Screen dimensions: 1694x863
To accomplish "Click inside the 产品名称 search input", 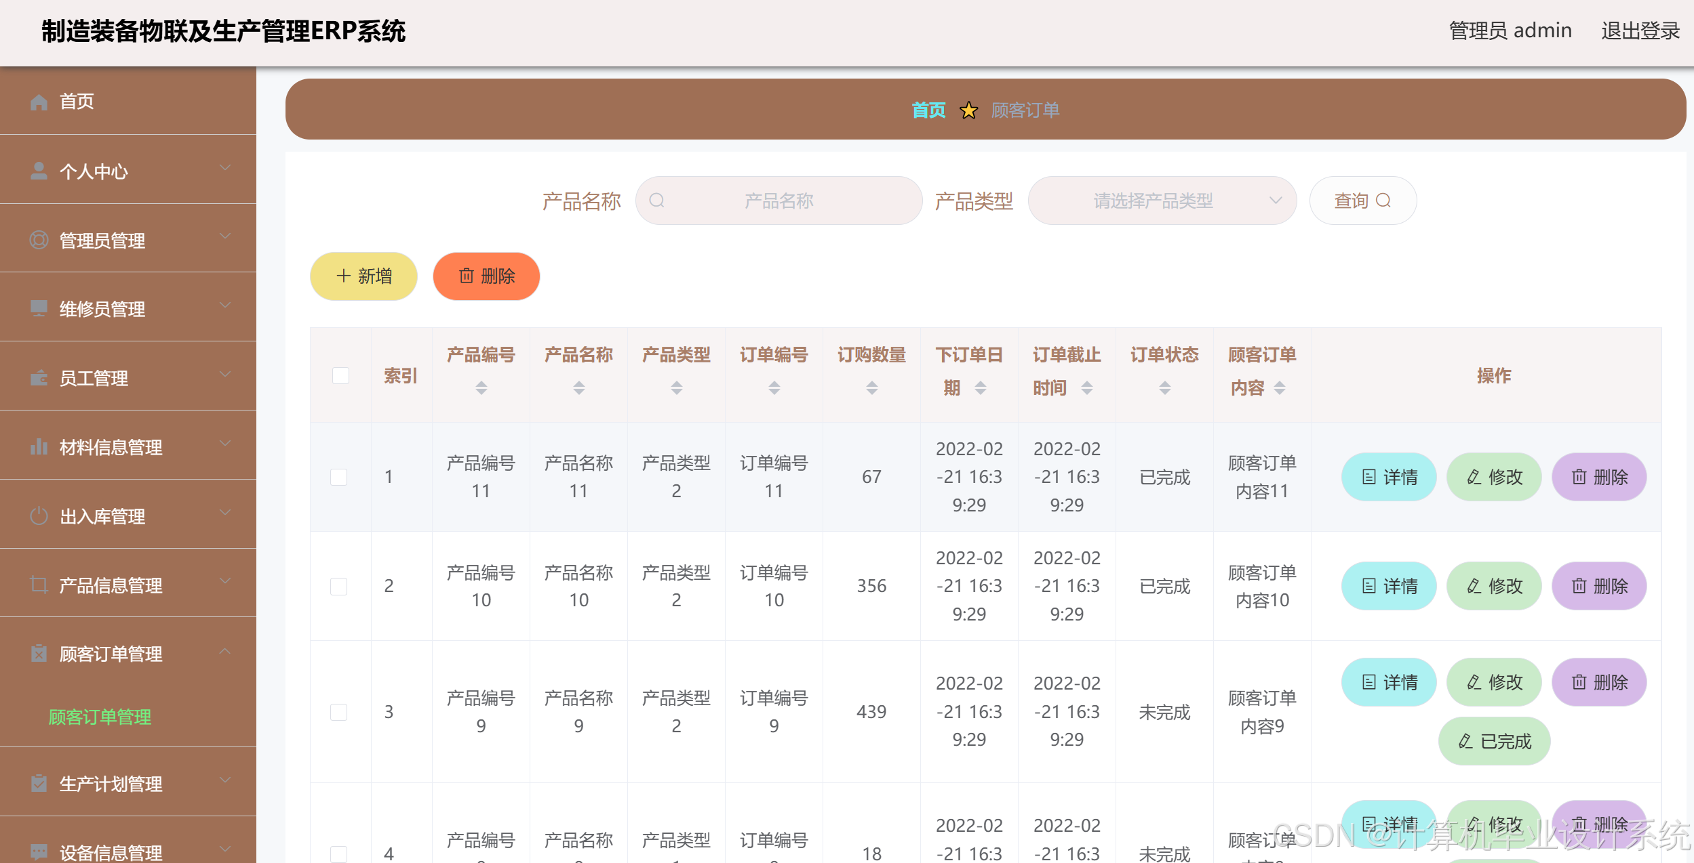I will [780, 201].
